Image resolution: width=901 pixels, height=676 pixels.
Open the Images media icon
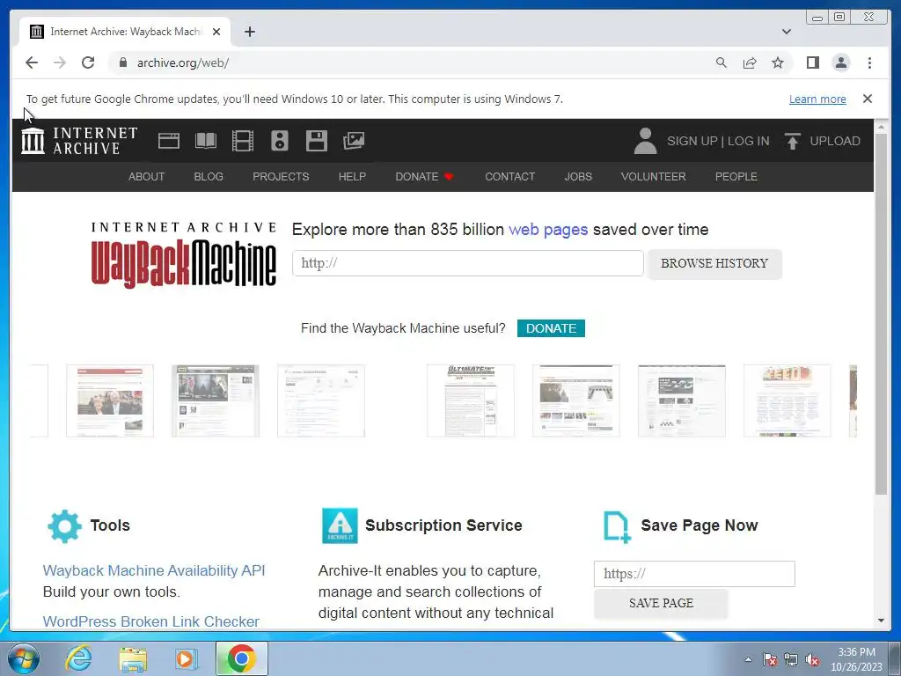pyautogui.click(x=354, y=141)
